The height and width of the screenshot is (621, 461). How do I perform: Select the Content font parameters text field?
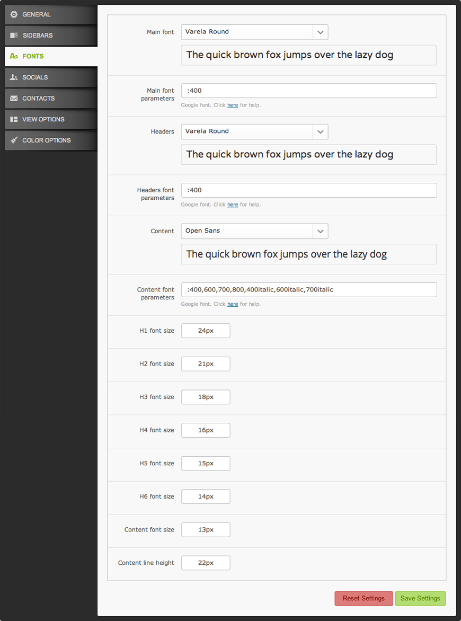tap(309, 289)
